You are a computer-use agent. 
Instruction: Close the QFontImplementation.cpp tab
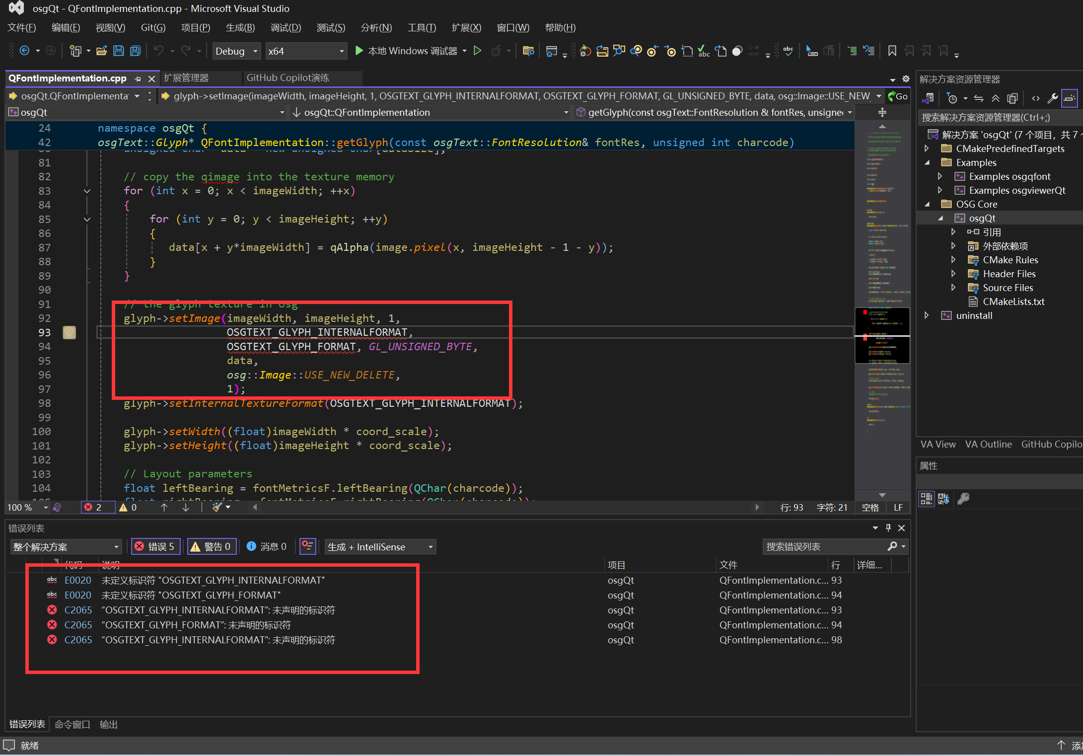tap(152, 78)
